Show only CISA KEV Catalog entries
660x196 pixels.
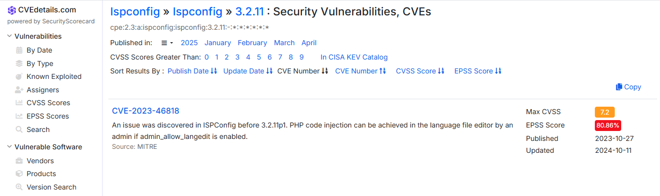pyautogui.click(x=354, y=57)
